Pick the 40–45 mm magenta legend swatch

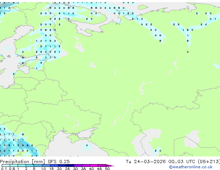pos(94,165)
